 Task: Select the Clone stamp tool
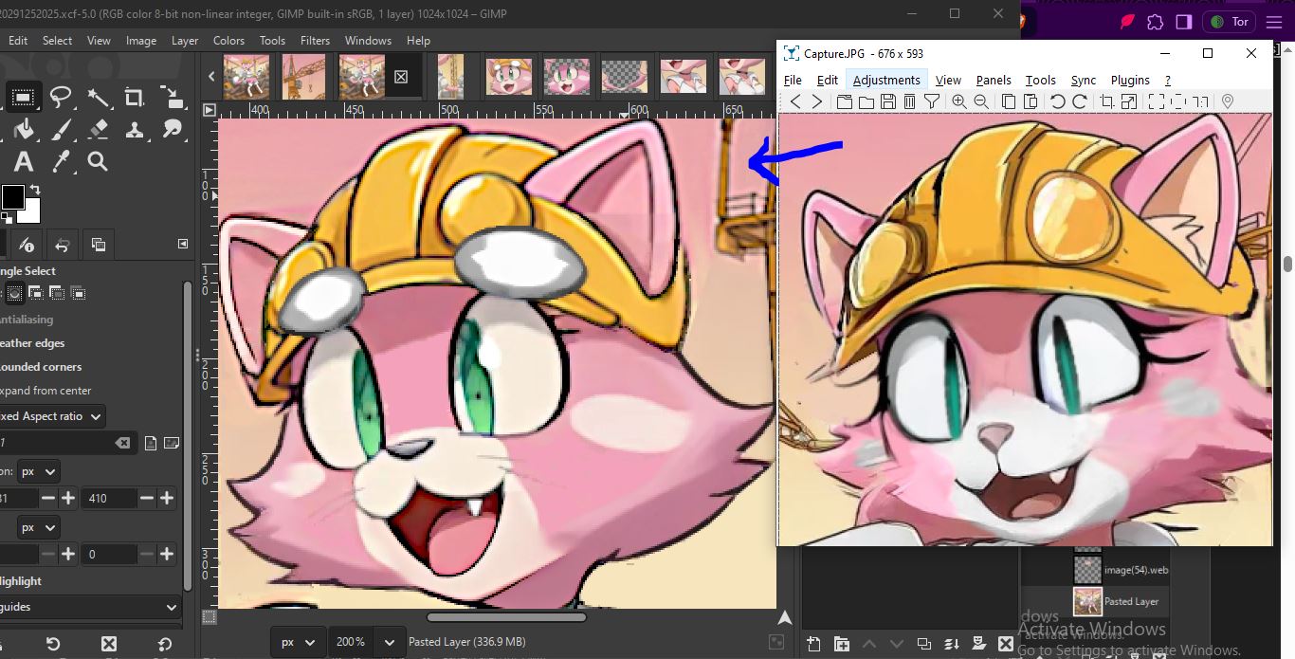coord(135,129)
